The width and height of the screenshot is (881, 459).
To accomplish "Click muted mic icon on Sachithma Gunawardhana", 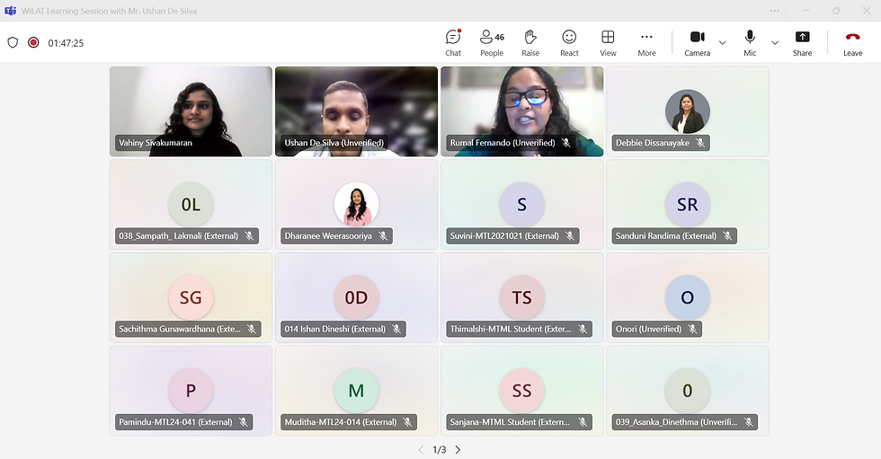I will tap(252, 329).
